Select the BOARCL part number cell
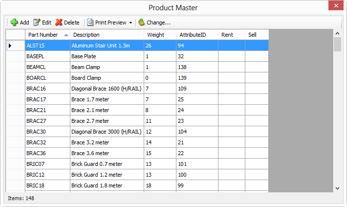The image size is (347, 207). coord(47,78)
